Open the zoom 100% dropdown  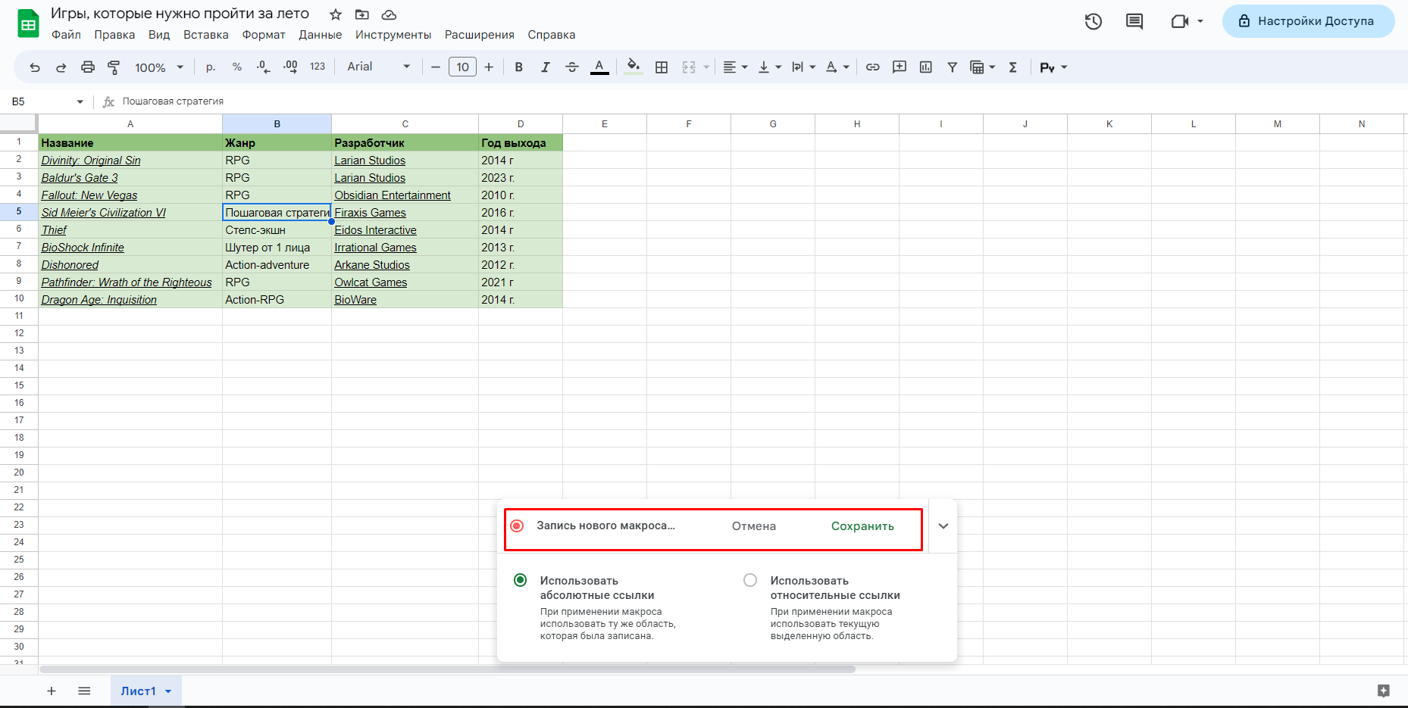[x=159, y=67]
